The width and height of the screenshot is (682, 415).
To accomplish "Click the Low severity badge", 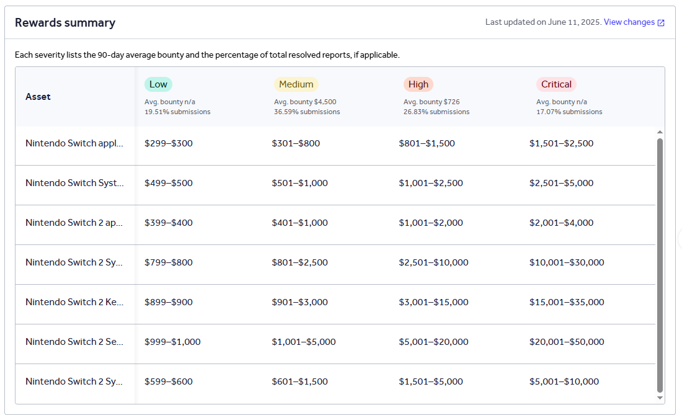I will [158, 84].
